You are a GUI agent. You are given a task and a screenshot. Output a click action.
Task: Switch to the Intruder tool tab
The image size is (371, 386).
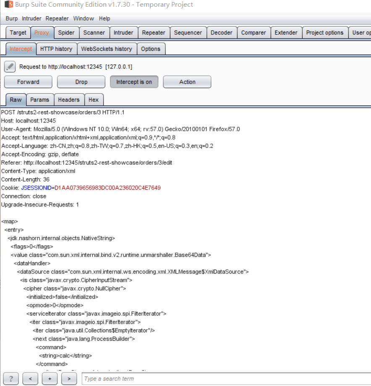123,33
